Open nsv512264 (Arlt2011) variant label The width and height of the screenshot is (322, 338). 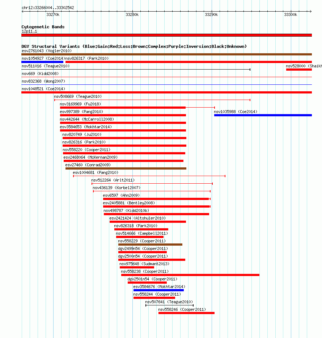tap(113, 180)
